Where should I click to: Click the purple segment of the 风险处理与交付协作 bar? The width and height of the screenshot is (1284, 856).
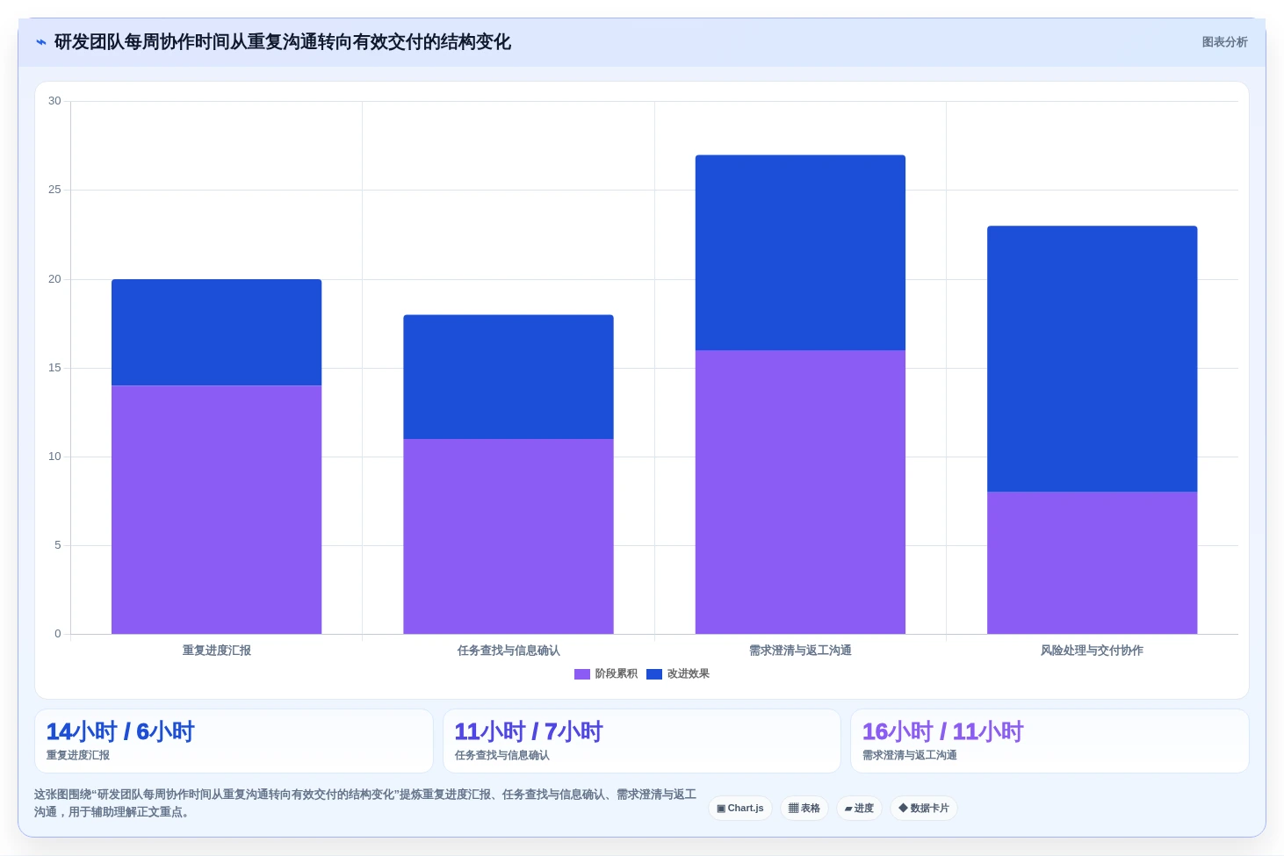pos(1093,563)
